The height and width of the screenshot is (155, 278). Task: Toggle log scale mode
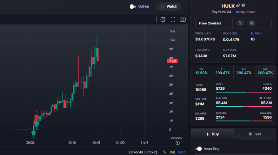point(172,152)
